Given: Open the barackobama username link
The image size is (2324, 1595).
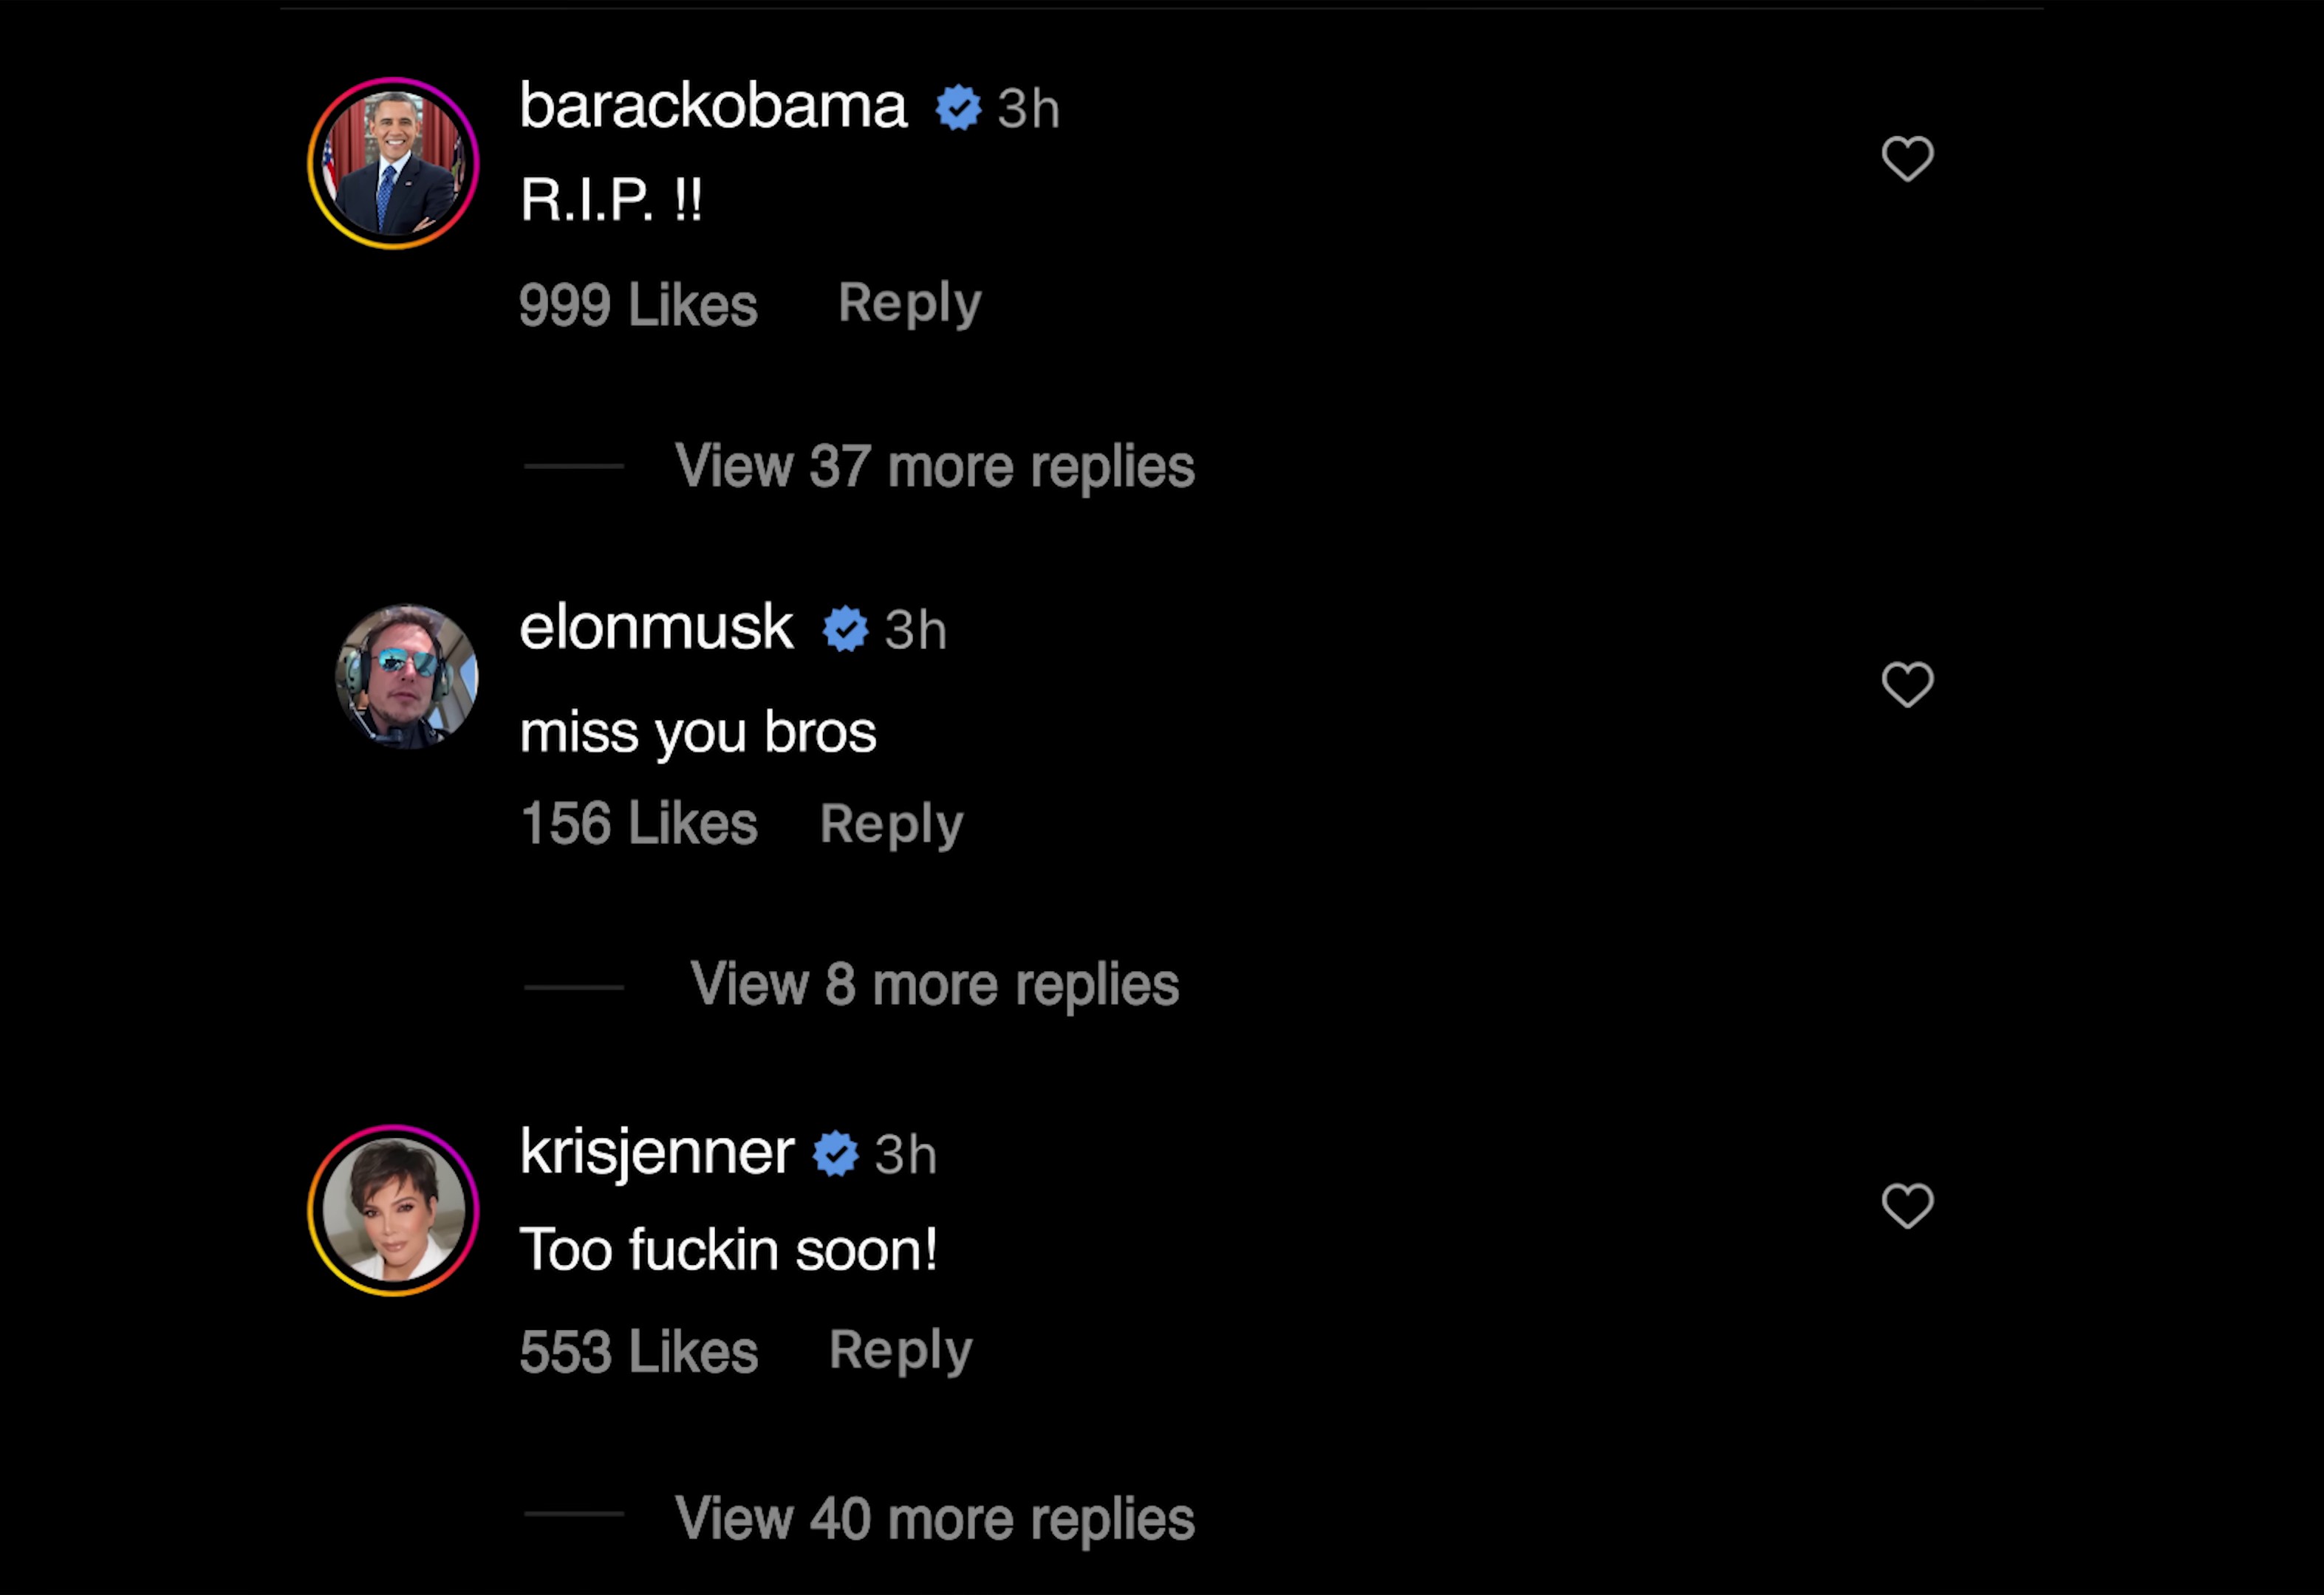Looking at the screenshot, I should pyautogui.click(x=713, y=106).
